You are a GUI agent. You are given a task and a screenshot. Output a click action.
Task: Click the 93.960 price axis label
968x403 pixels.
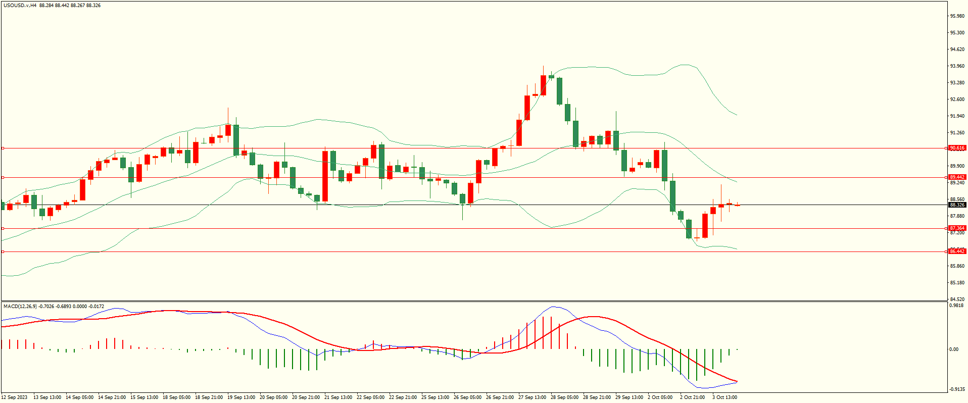pyautogui.click(x=957, y=66)
